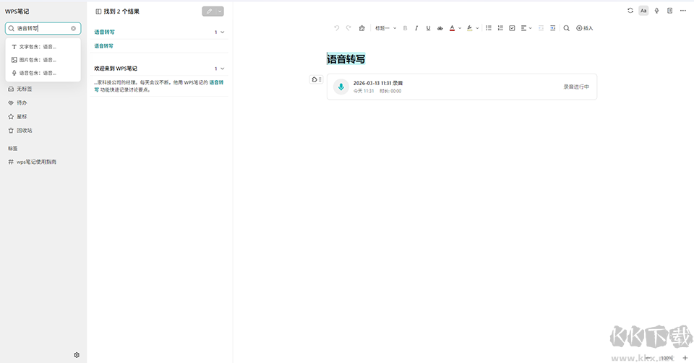This screenshot has height=363, width=694.
Task: Click the 2026-03-13 11:31 录音 title
Action: (x=378, y=83)
